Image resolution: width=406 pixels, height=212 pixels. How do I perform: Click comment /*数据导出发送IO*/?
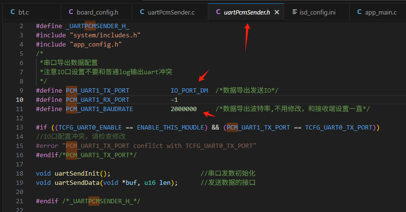pos(247,91)
